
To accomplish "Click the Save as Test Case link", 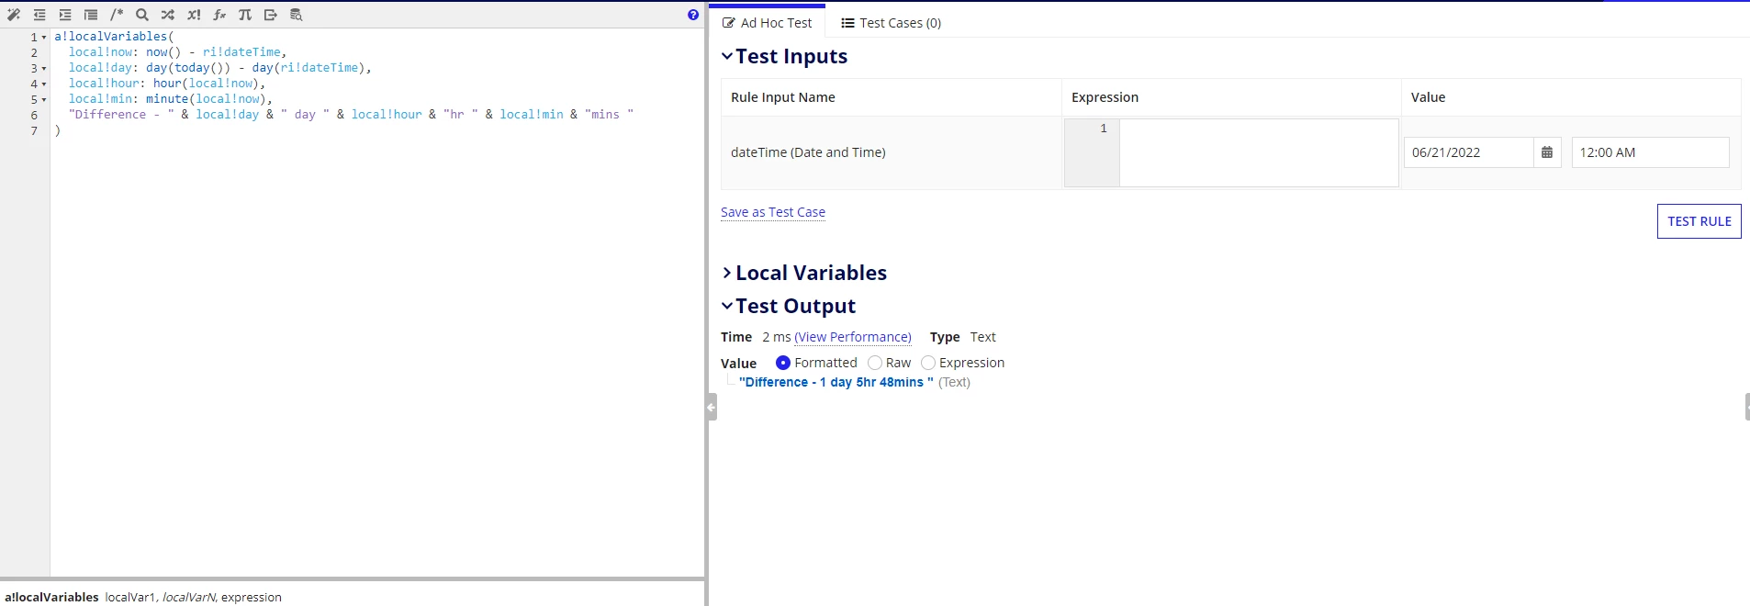I will pyautogui.click(x=773, y=212).
